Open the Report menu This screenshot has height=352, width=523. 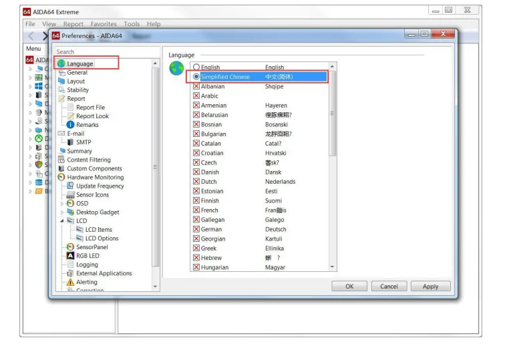click(x=73, y=23)
